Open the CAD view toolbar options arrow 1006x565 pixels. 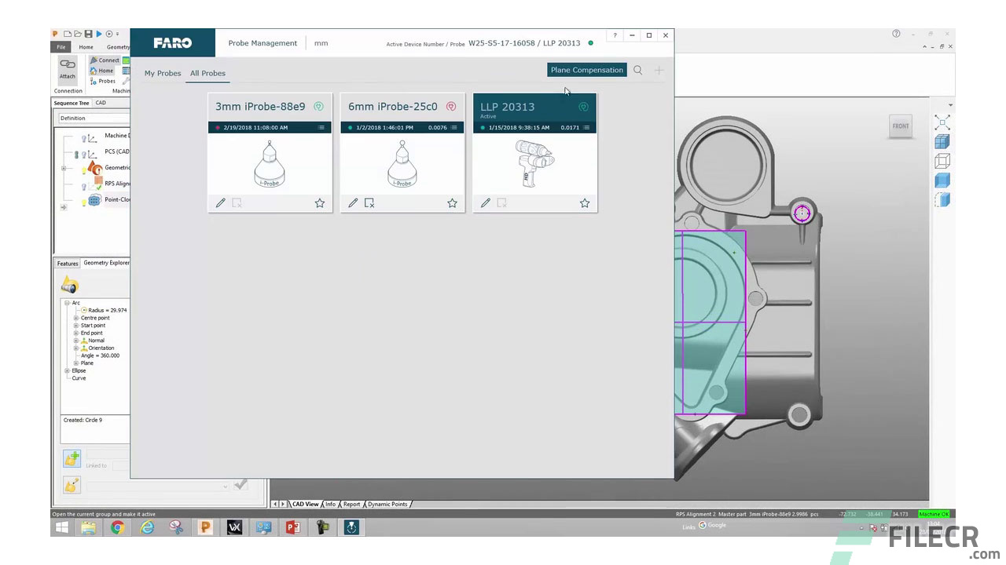(x=950, y=105)
